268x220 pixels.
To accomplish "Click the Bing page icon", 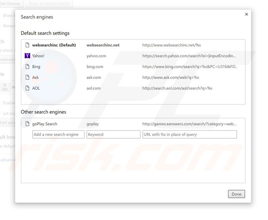I will click(x=27, y=66).
